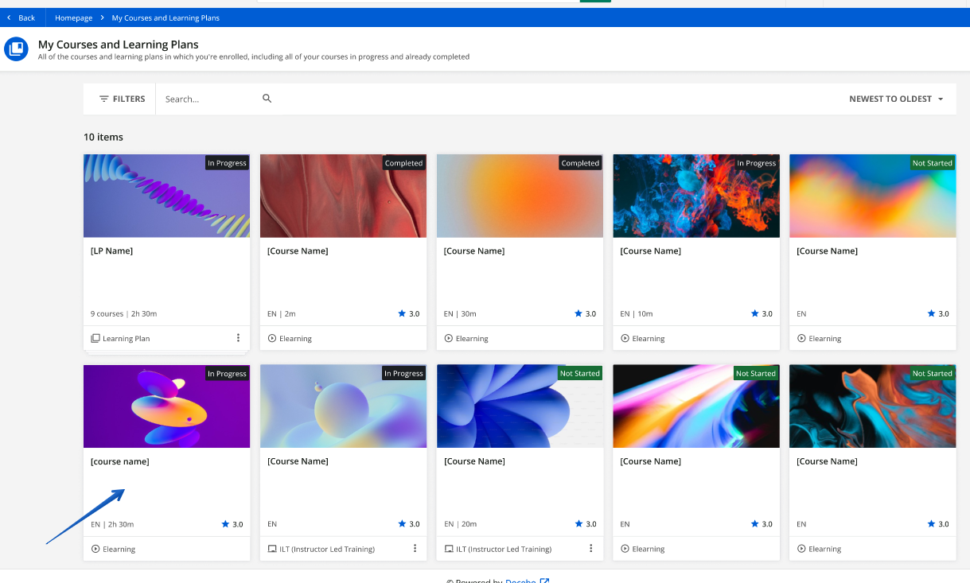Select the purple spiral learning plan thumbnail
The height and width of the screenshot is (583, 970).
pyautogui.click(x=166, y=196)
